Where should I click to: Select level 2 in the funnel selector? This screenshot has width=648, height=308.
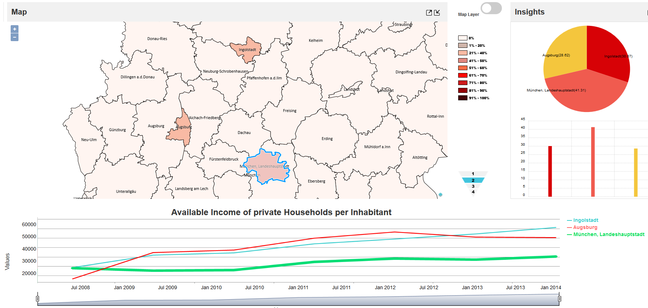[473, 180]
